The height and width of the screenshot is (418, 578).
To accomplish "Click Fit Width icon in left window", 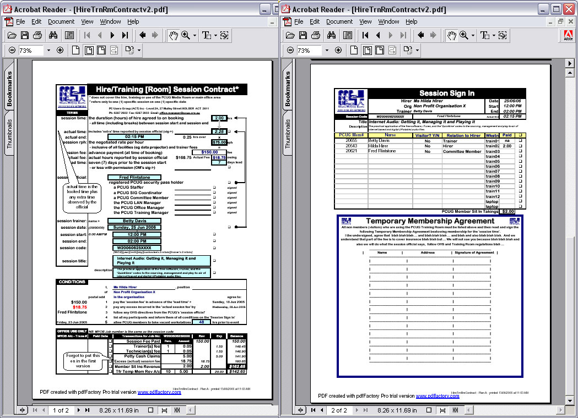I will point(101,50).
